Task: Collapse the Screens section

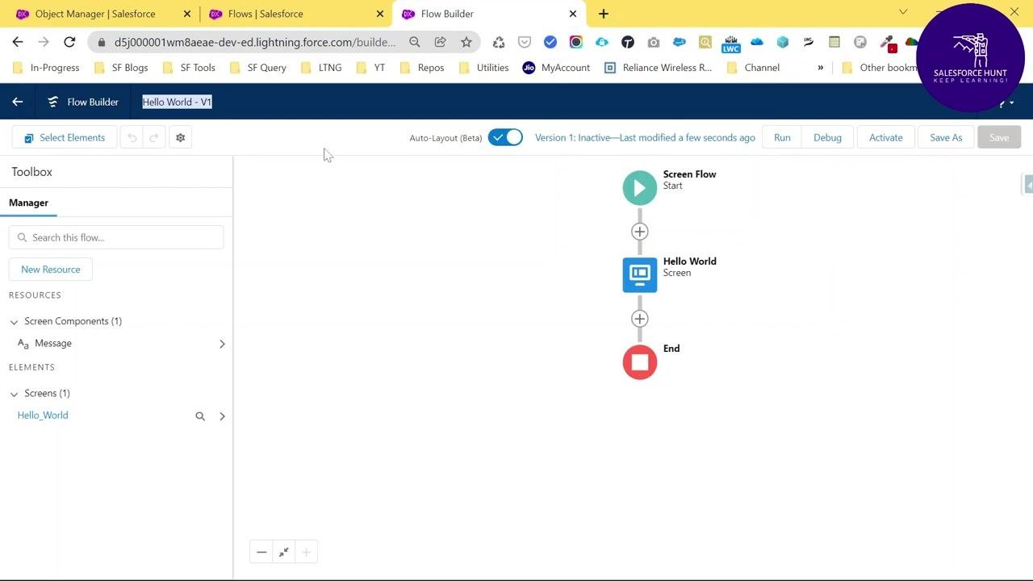Action: point(14,395)
